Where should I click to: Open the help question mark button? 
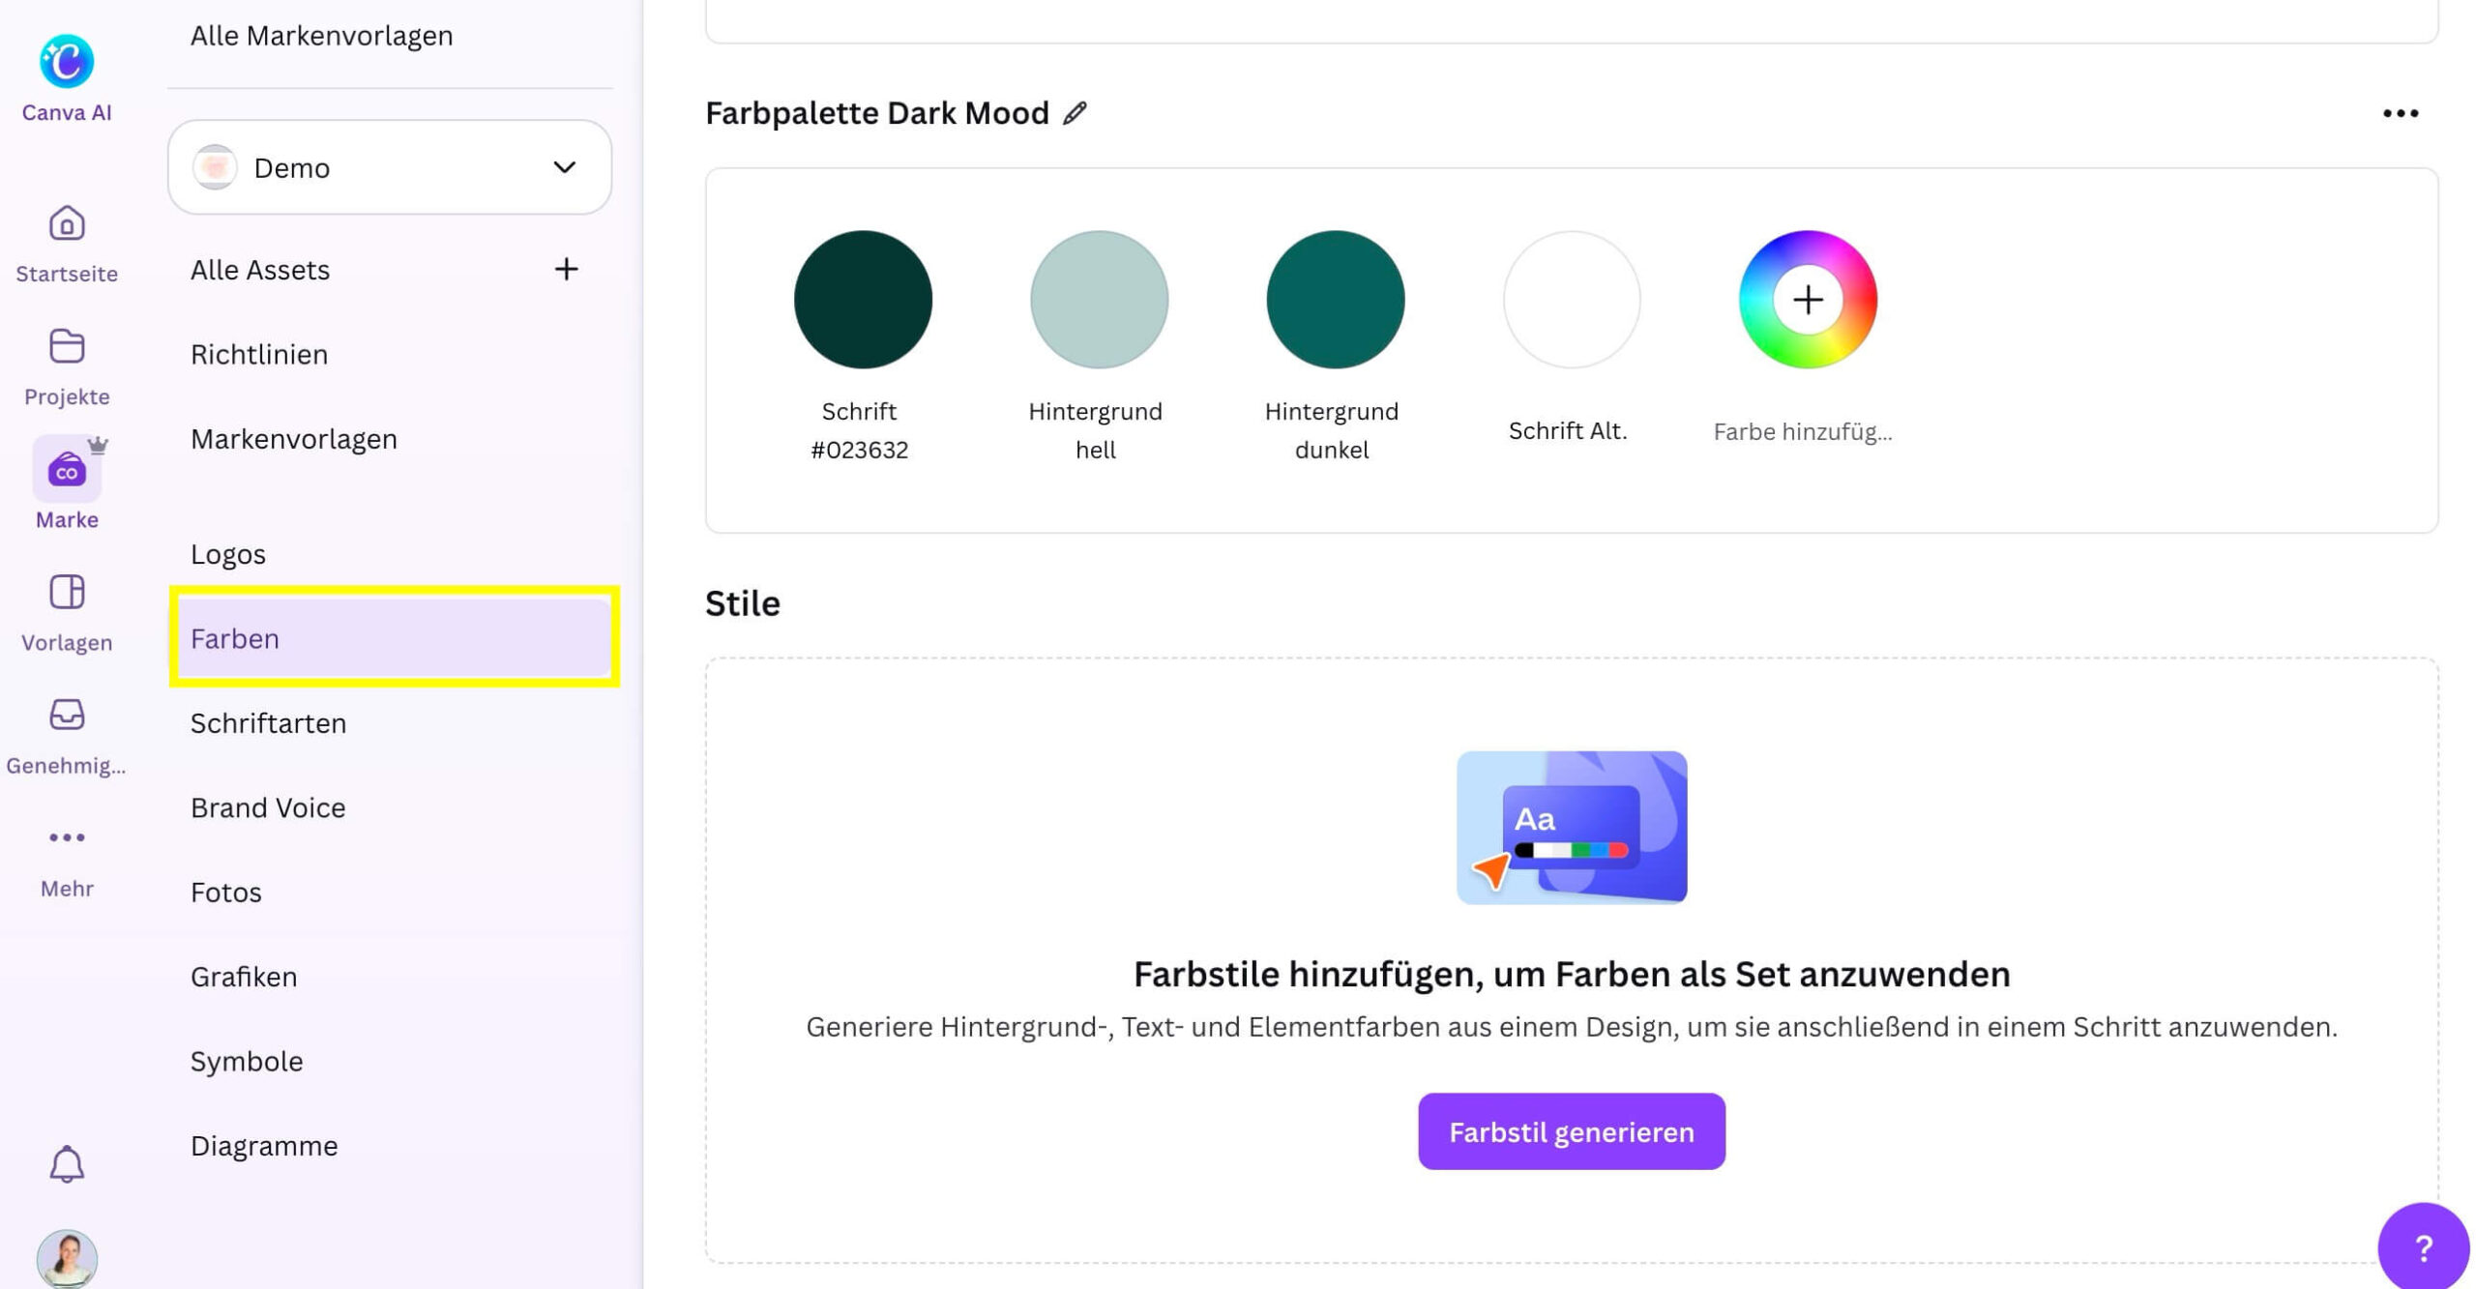[x=2423, y=1248]
